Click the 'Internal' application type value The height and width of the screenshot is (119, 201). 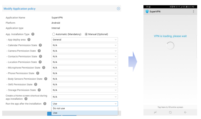[x=56, y=28]
